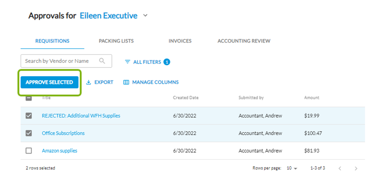Expand the approver dropdown next to Eileen Executive
This screenshot has height=178, width=378.
point(145,15)
